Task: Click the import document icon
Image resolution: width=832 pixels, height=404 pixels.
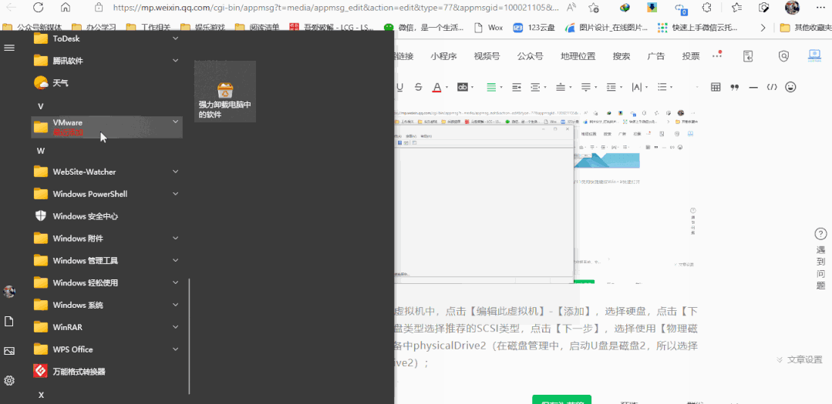Action: [x=748, y=55]
